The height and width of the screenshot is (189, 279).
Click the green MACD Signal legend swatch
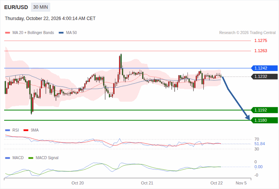[x=31, y=158]
